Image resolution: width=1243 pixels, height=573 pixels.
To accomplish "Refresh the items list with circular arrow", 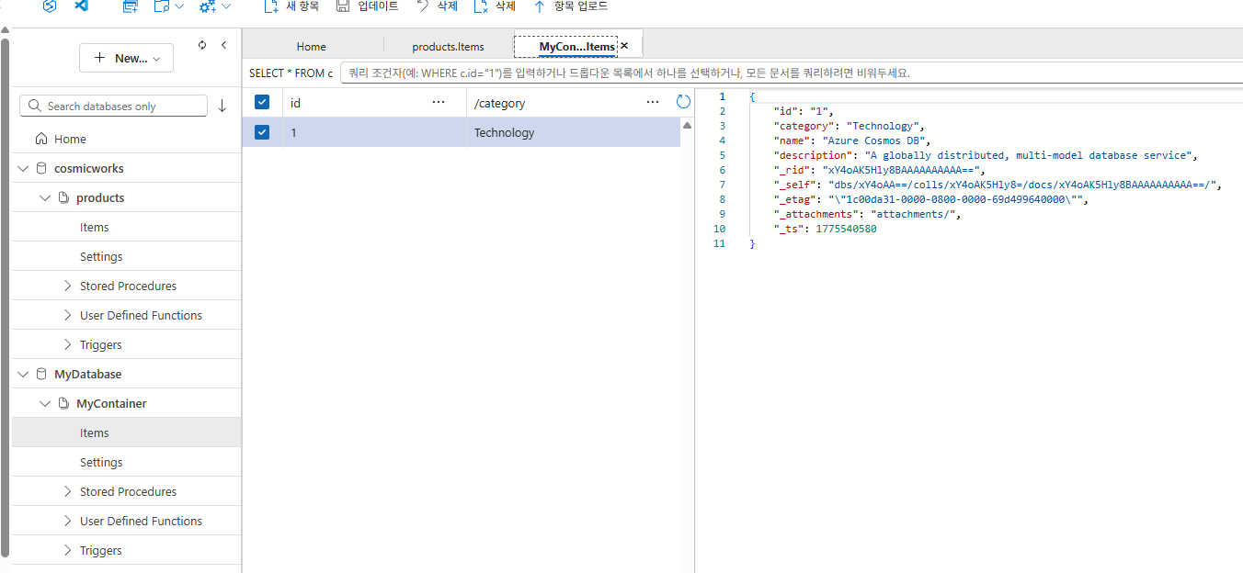I will pos(683,102).
